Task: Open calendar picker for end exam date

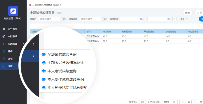Action: (x=169, y=19)
